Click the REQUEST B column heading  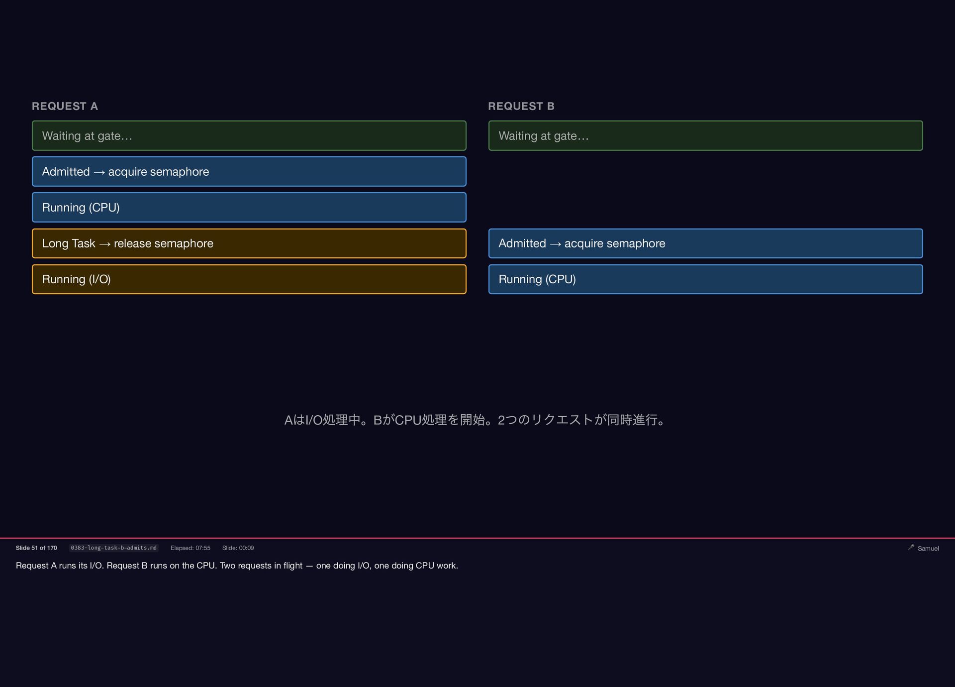pos(521,106)
